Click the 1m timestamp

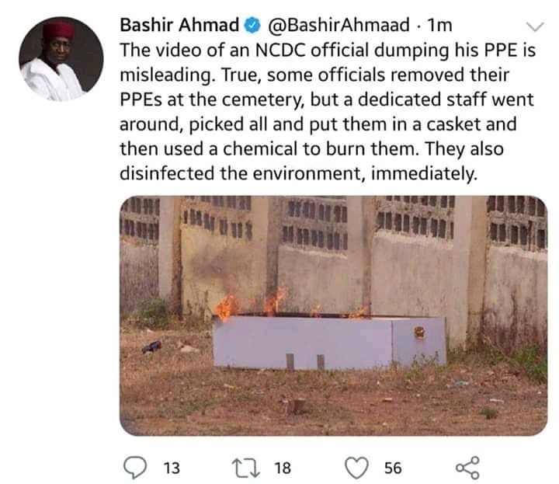coord(439,26)
